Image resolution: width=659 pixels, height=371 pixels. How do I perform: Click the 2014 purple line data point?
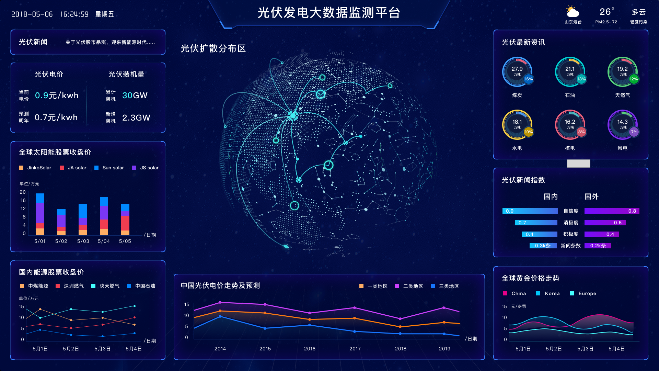tap(220, 302)
